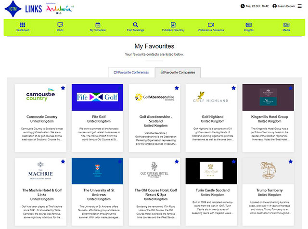Viewport: 308px width, 229px height.
Task: Open the Find Meetings menu label
Action: tap(136, 30)
